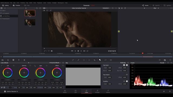173x97 pixels.
Task: Select the LUT Workflow album
Action: click(x=9, y=16)
